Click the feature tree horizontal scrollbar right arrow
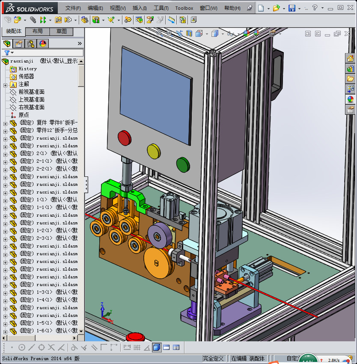Screen dimensions: 357x364 [74, 338]
